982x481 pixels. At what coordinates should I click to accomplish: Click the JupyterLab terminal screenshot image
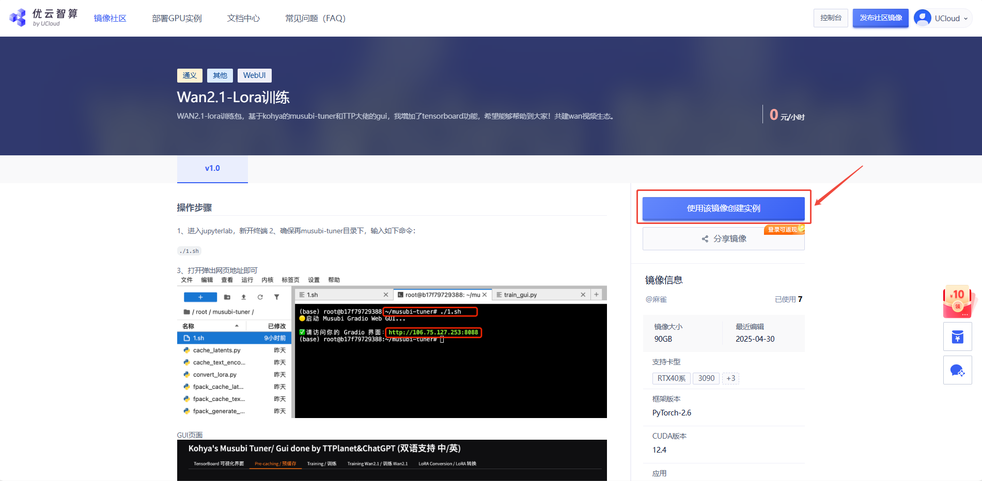pos(392,347)
